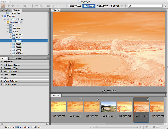Switch to the Essentials workspace
The width and height of the screenshot is (168, 129).
75,6
